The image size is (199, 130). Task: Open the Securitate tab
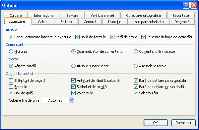(x=181, y=16)
